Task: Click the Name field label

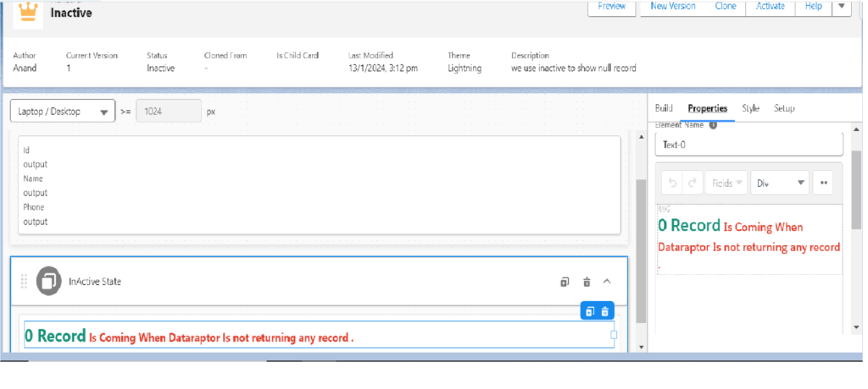Action: click(33, 178)
